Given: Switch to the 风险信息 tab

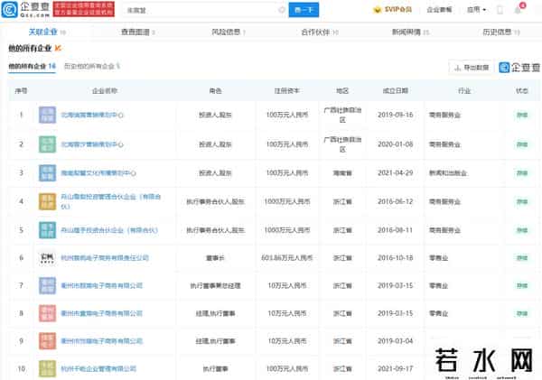Looking at the screenshot, I should pyautogui.click(x=229, y=32).
